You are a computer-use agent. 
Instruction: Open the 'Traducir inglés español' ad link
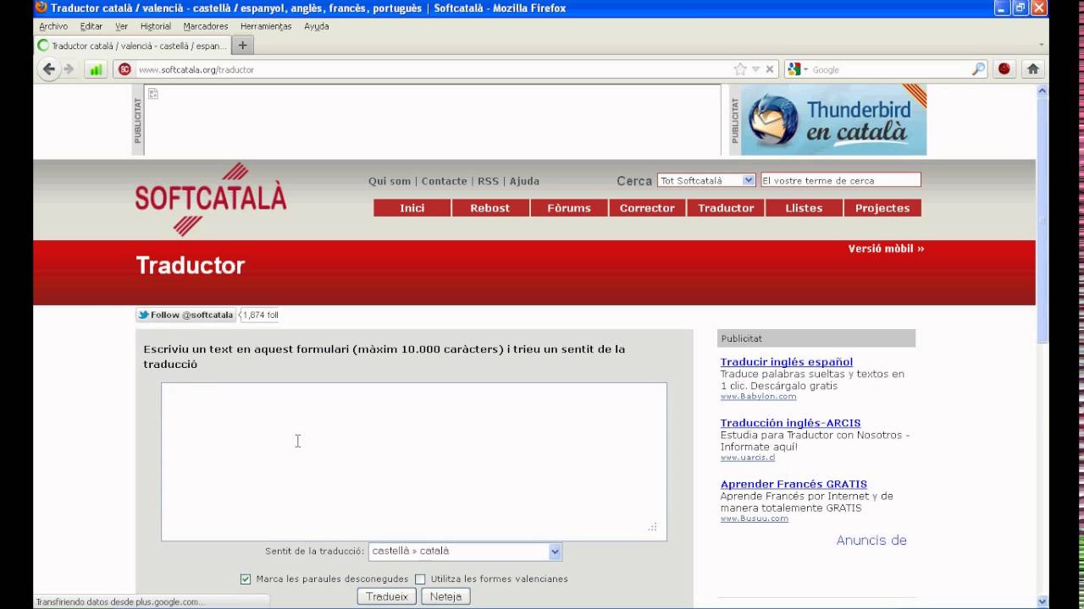(x=787, y=362)
